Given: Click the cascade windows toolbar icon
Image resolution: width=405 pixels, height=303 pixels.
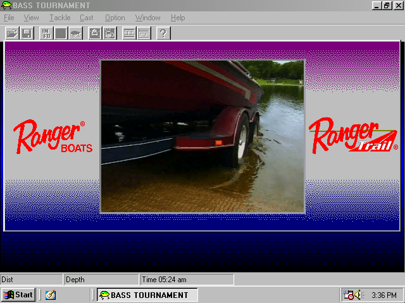Looking at the screenshot, I should pos(144,33).
